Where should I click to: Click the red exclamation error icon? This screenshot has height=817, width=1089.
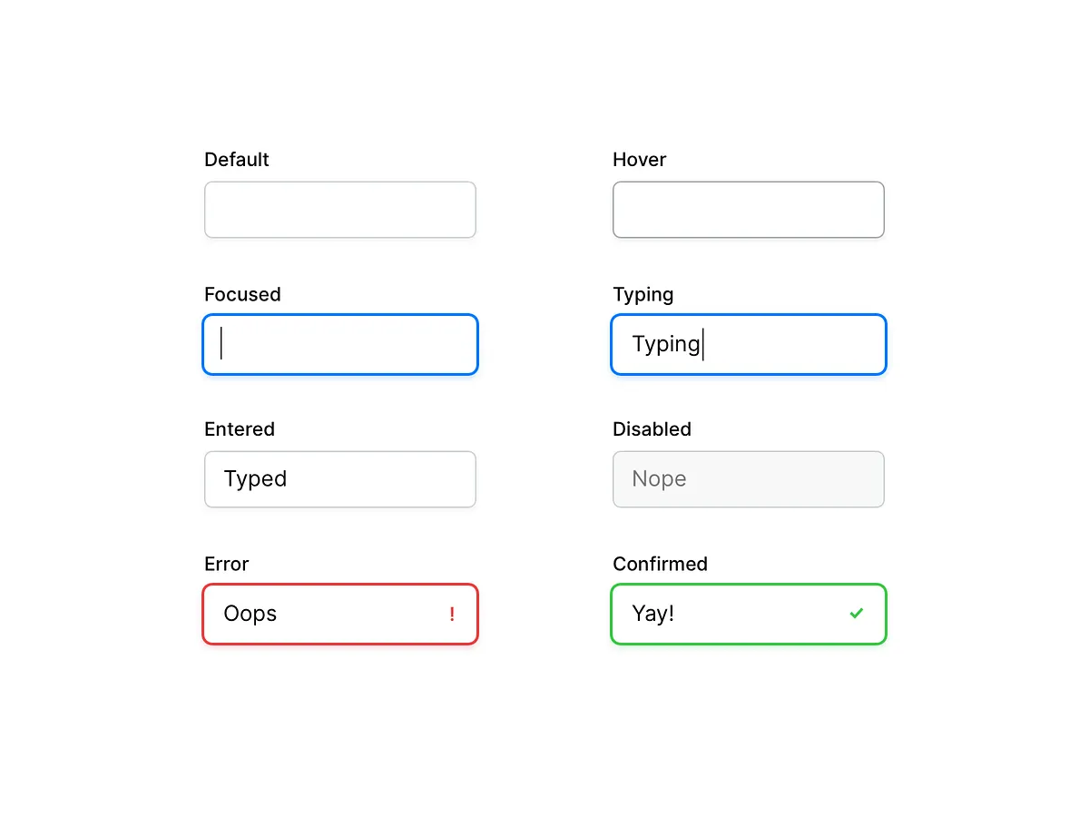[451, 614]
